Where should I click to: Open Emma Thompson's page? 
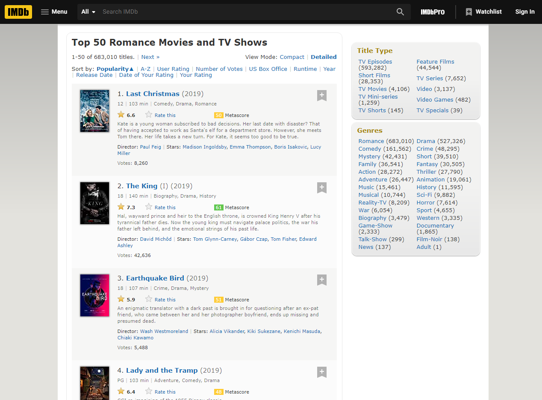(250, 147)
